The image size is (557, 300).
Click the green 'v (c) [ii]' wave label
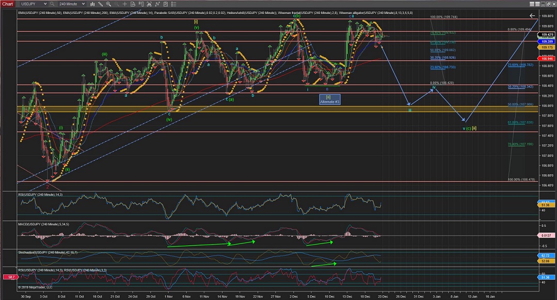point(469,128)
